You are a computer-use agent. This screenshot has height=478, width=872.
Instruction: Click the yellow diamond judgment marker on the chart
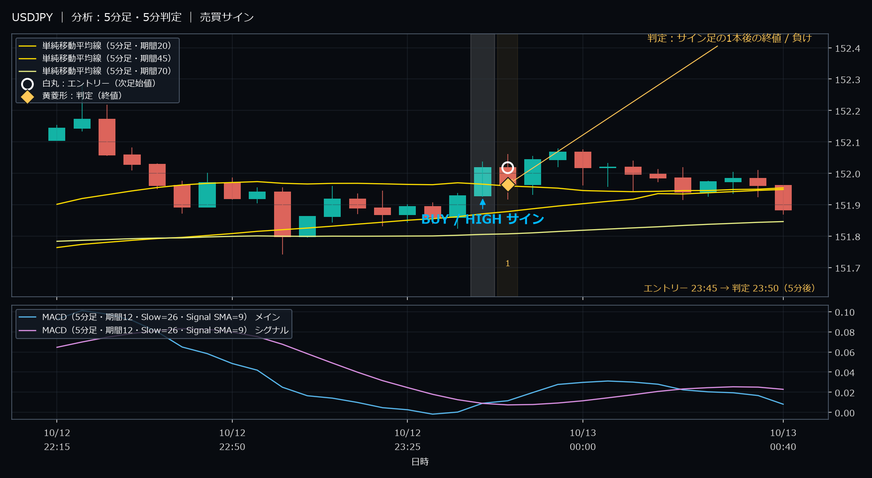click(507, 185)
